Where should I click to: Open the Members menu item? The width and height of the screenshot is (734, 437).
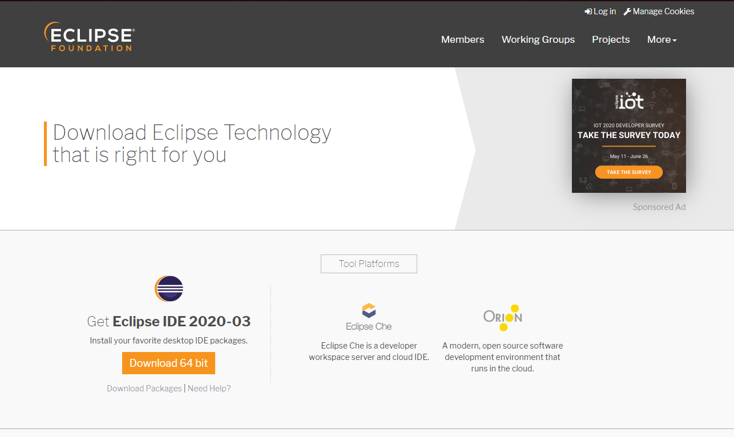pos(462,39)
